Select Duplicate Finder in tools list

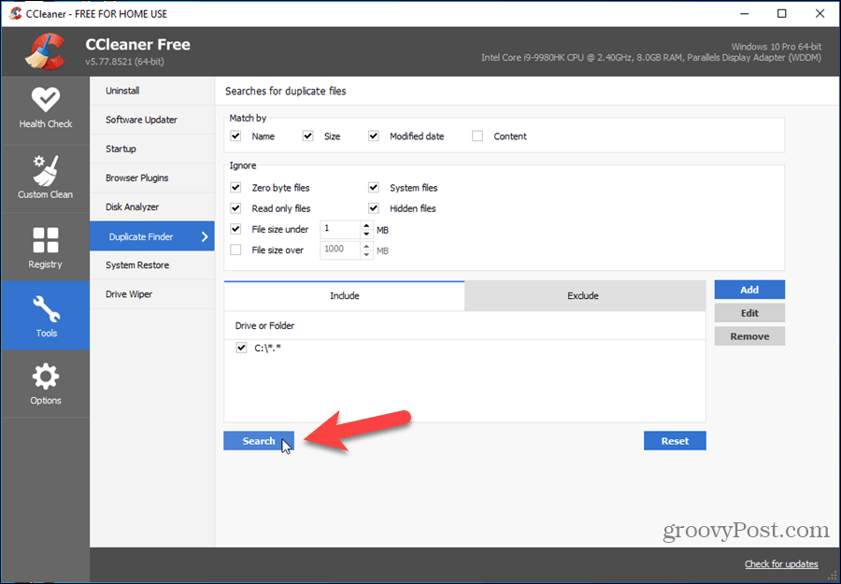(152, 236)
